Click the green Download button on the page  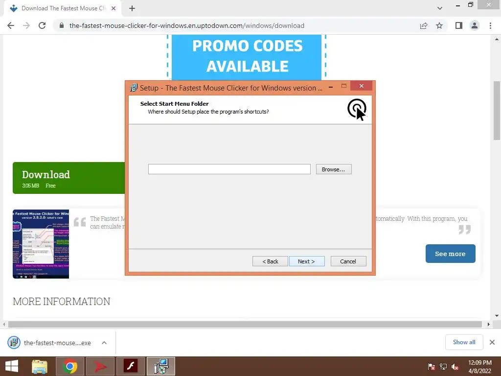pyautogui.click(x=68, y=178)
